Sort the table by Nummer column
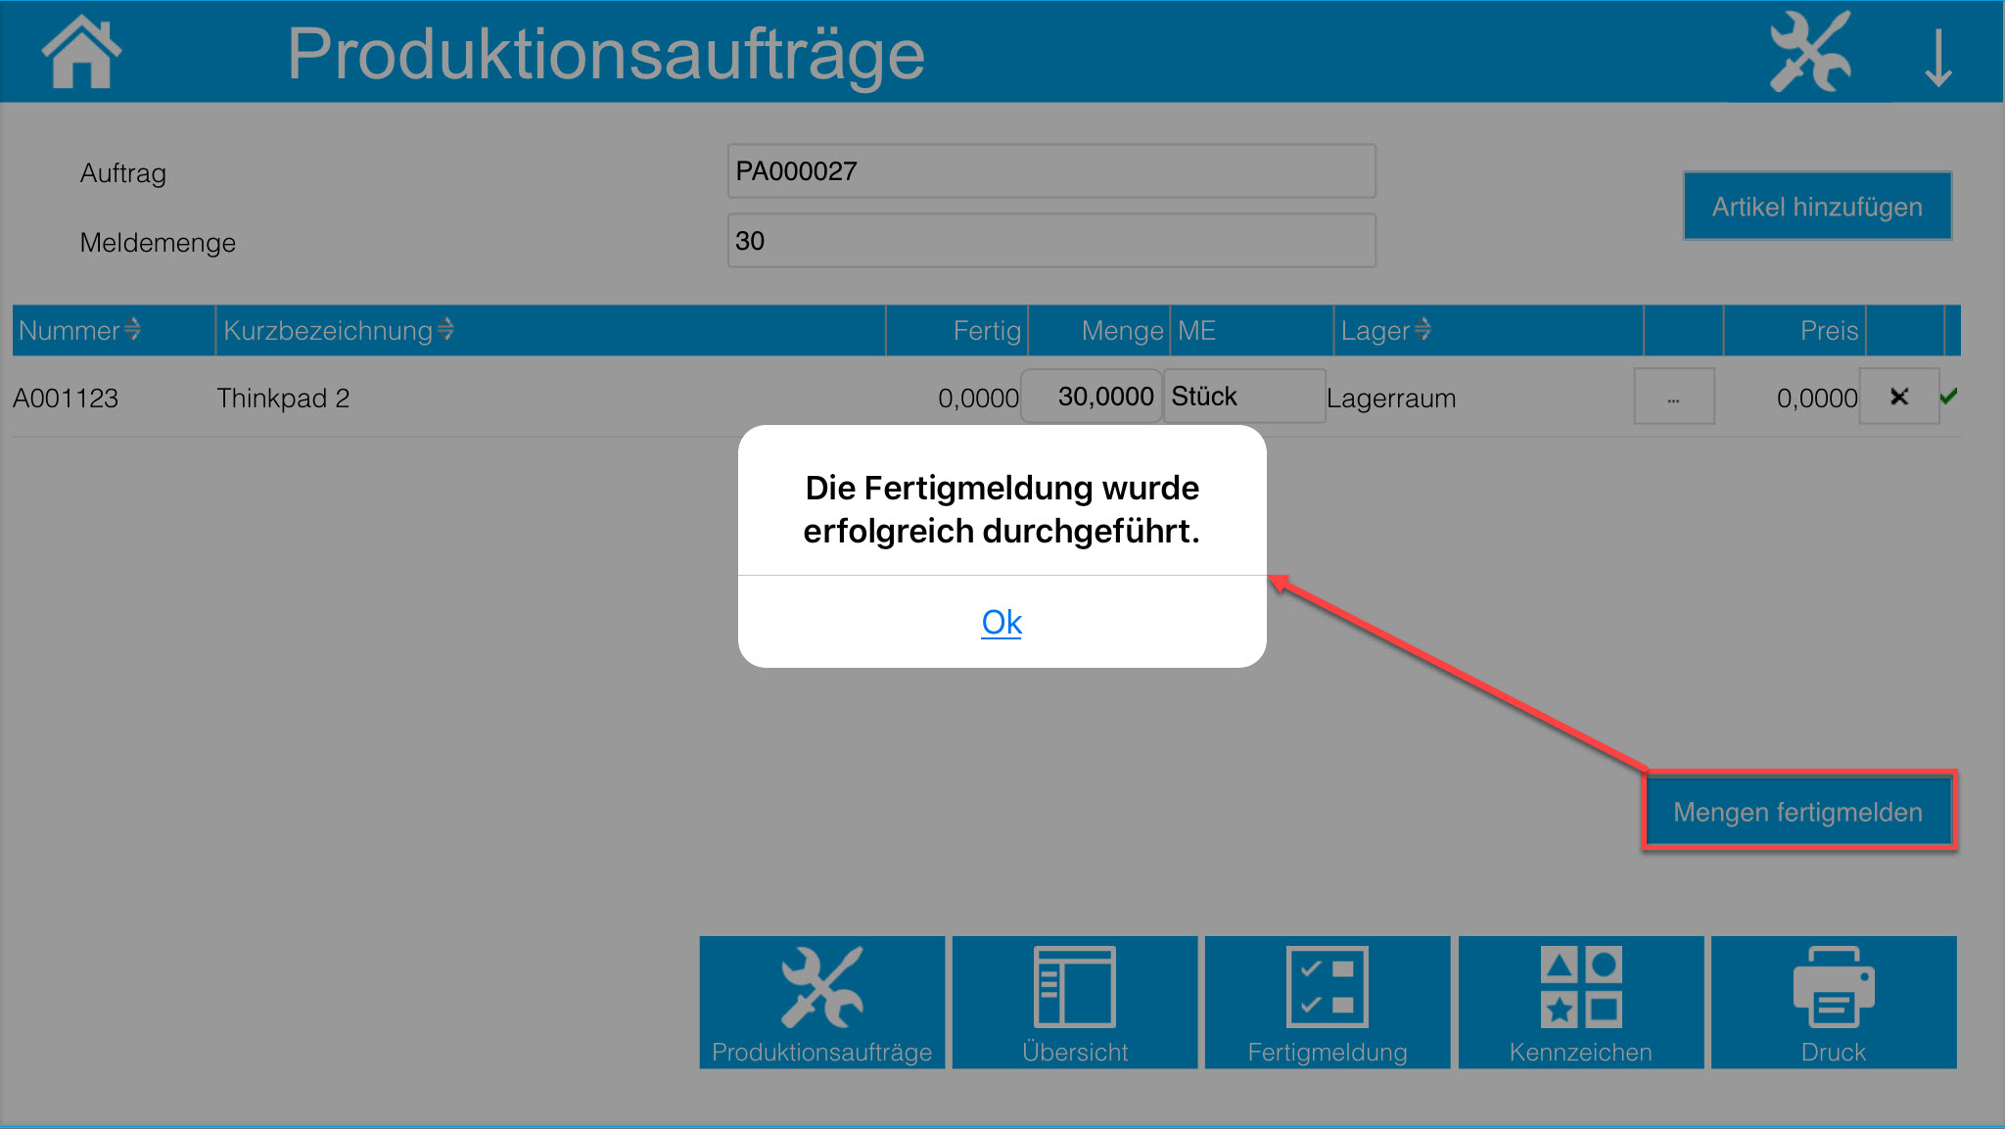This screenshot has width=2005, height=1129. [79, 330]
